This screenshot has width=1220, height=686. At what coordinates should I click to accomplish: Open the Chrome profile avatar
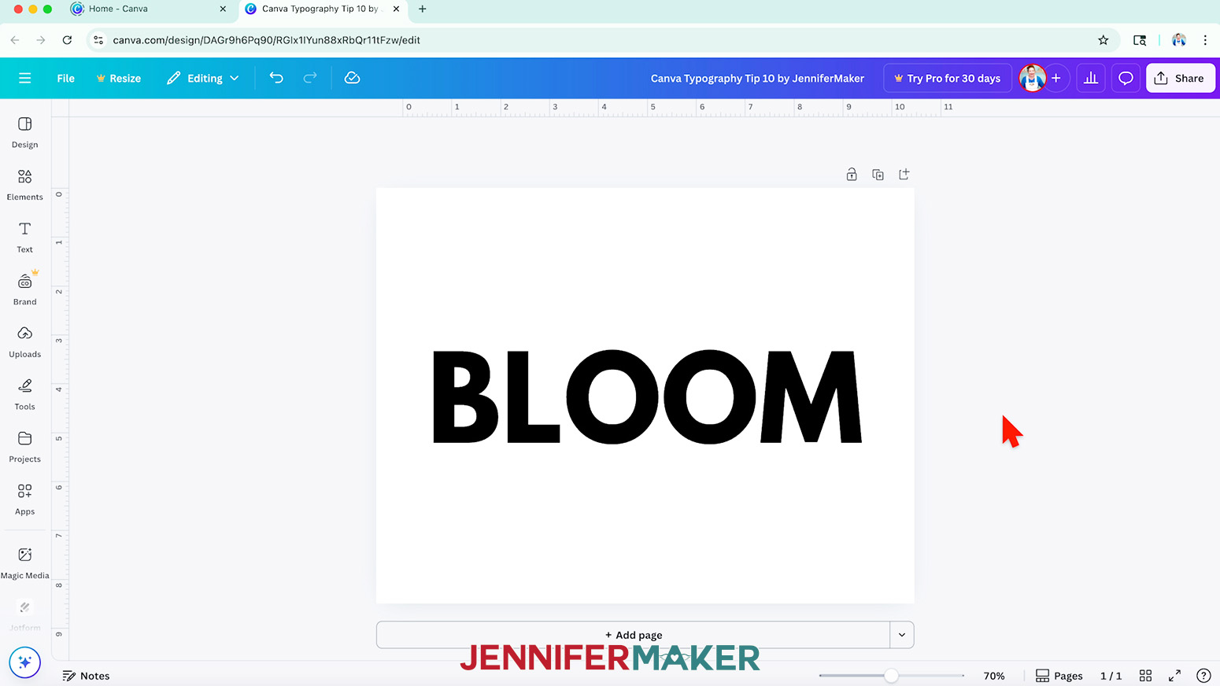[x=1179, y=40]
